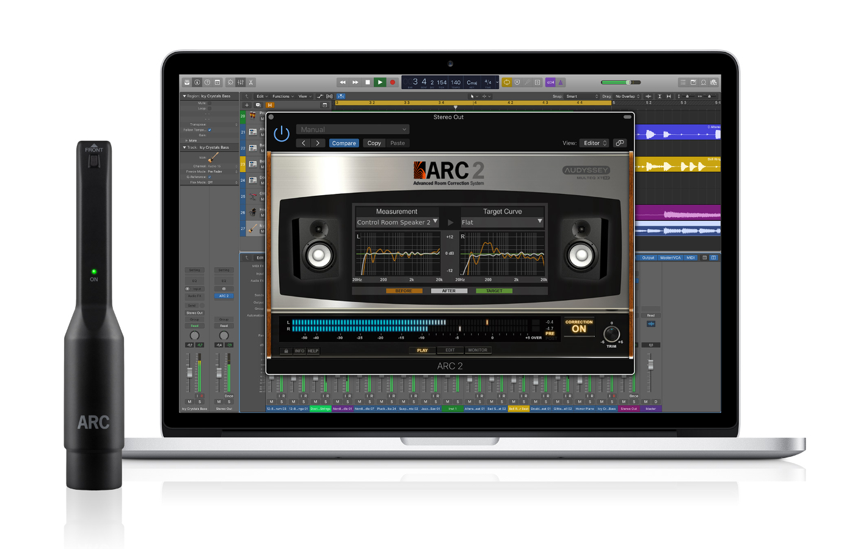Toggle the AFTER curve button
This screenshot has width=855, height=549.
click(449, 291)
